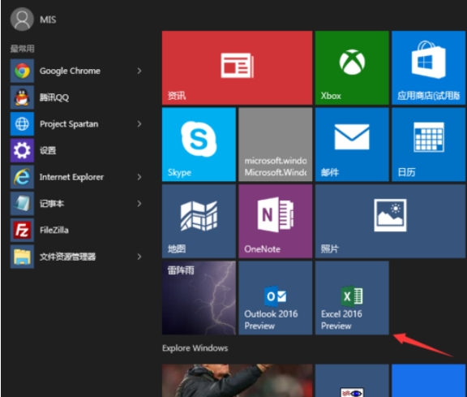Launch the Skype tile
Image resolution: width=467 pixels, height=397 pixels.
point(199,145)
